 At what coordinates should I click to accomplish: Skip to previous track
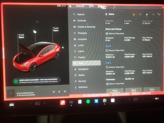click(x=54, y=92)
